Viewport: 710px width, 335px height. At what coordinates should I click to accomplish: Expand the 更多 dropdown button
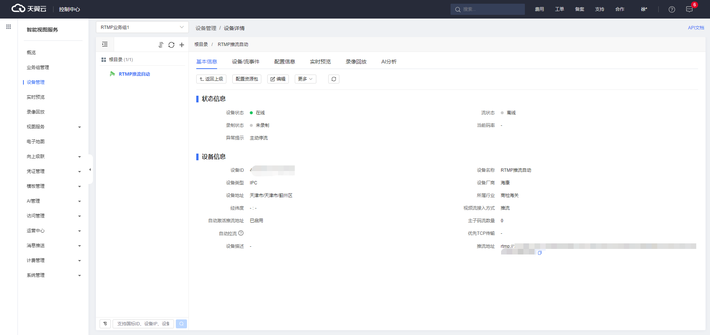[305, 79]
